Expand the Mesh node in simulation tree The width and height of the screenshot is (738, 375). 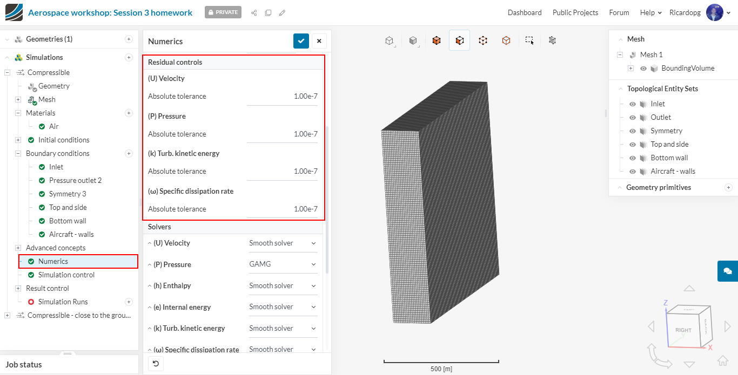(x=18, y=99)
